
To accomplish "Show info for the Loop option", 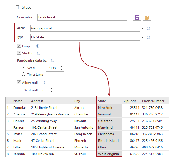I will [x=37, y=46].
